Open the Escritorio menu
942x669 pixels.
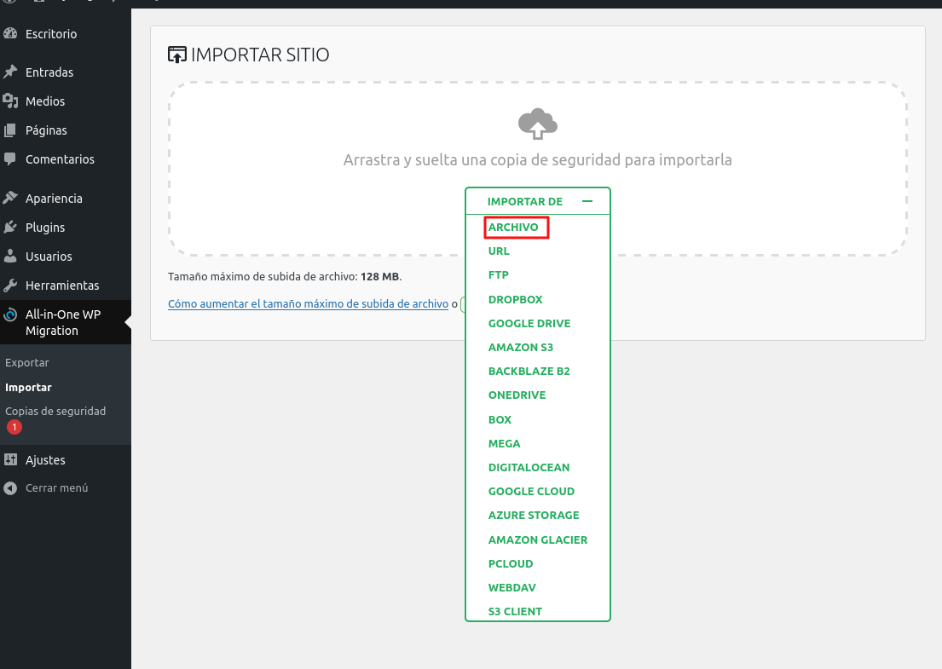51,33
